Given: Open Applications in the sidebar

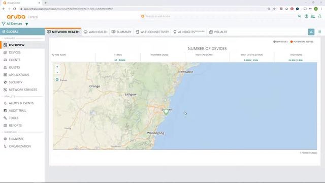Looking at the screenshot, I should tap(19, 75).
